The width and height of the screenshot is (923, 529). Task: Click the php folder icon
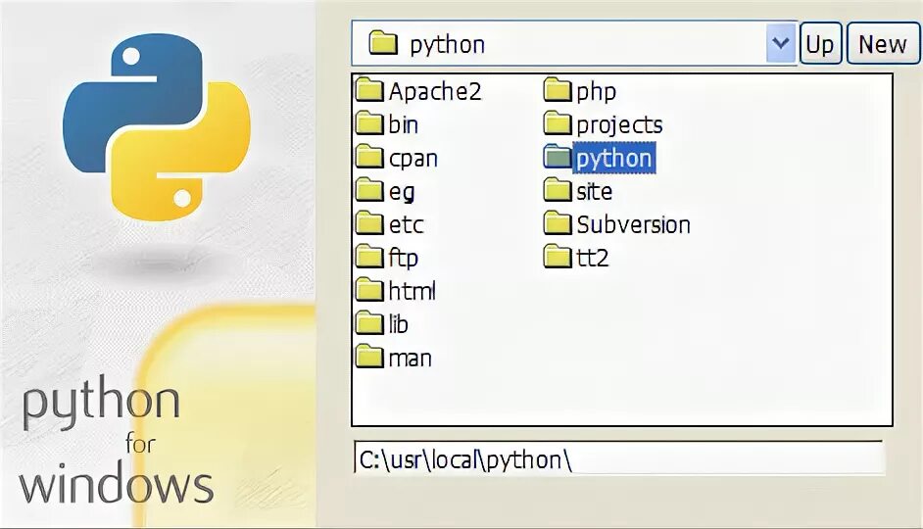pyautogui.click(x=557, y=90)
